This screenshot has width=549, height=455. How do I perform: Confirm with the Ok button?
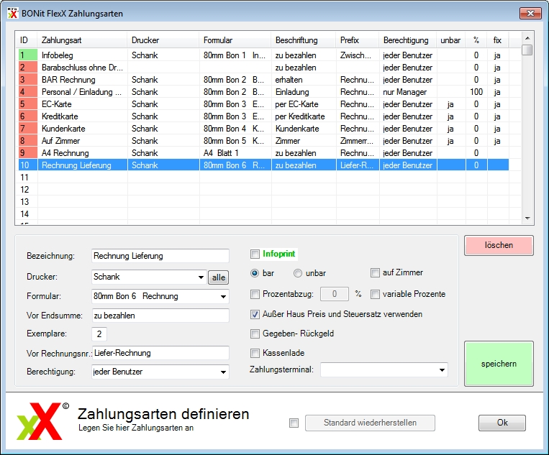[x=502, y=423]
